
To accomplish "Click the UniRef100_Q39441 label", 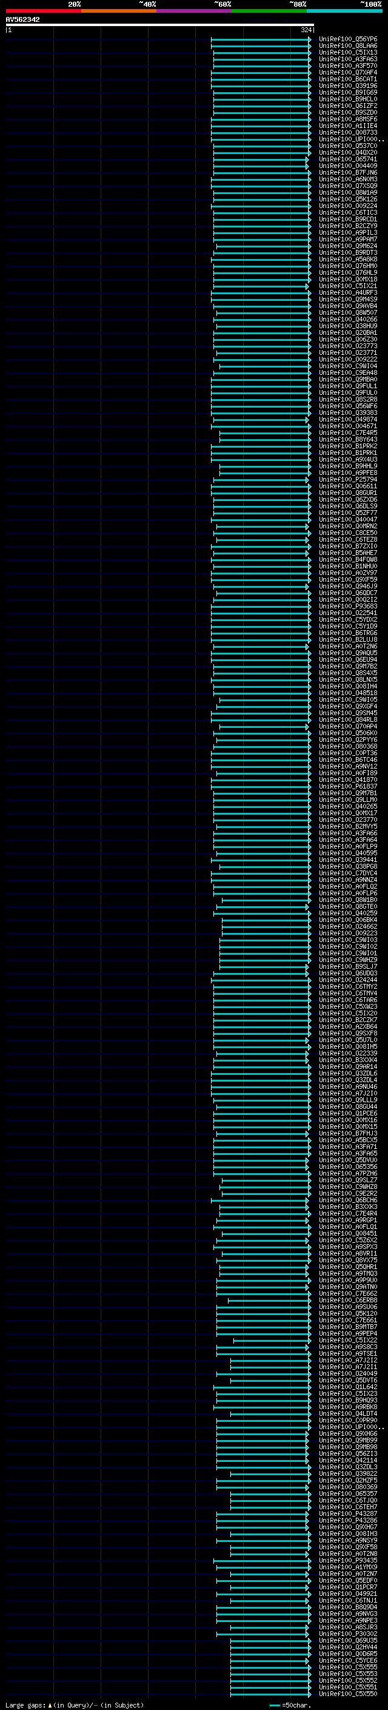I will (x=348, y=860).
